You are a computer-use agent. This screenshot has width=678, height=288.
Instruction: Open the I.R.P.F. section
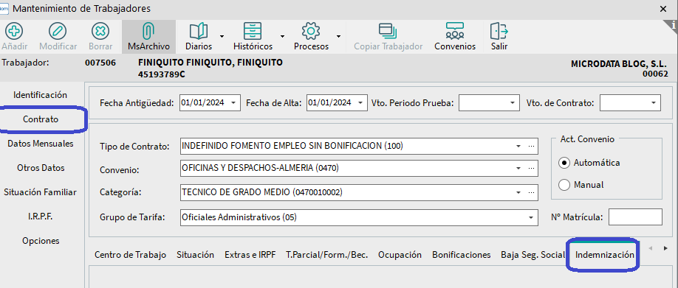pyautogui.click(x=40, y=217)
